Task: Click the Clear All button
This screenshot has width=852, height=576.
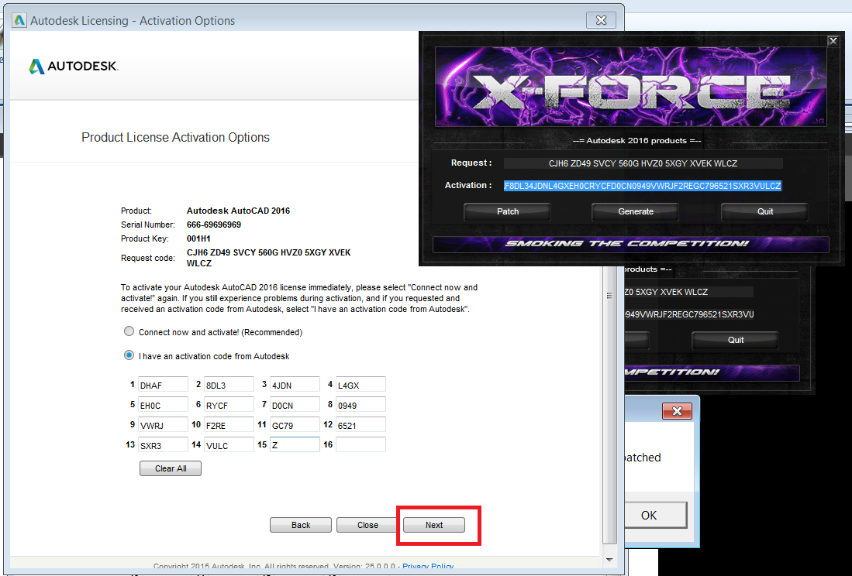Action: tap(170, 468)
